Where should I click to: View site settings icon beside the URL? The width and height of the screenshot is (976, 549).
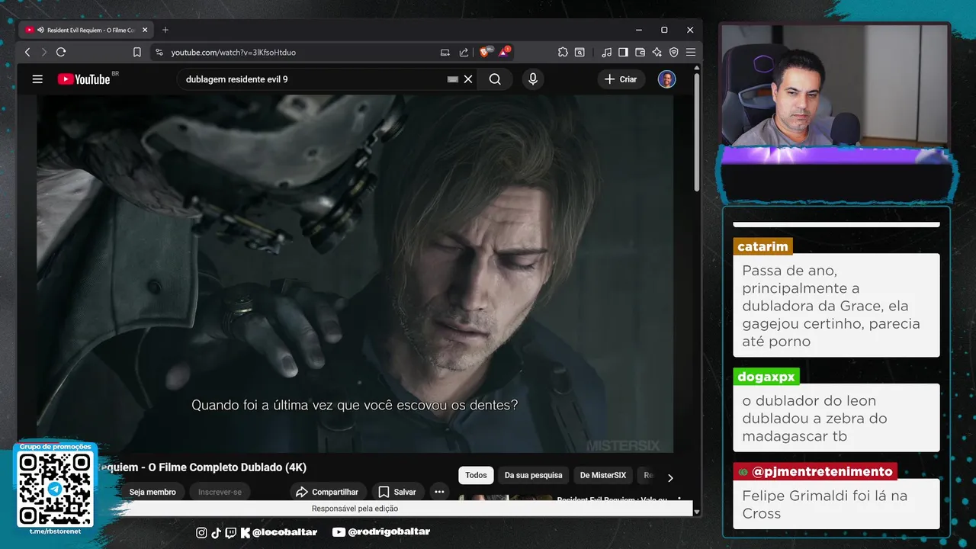point(159,52)
